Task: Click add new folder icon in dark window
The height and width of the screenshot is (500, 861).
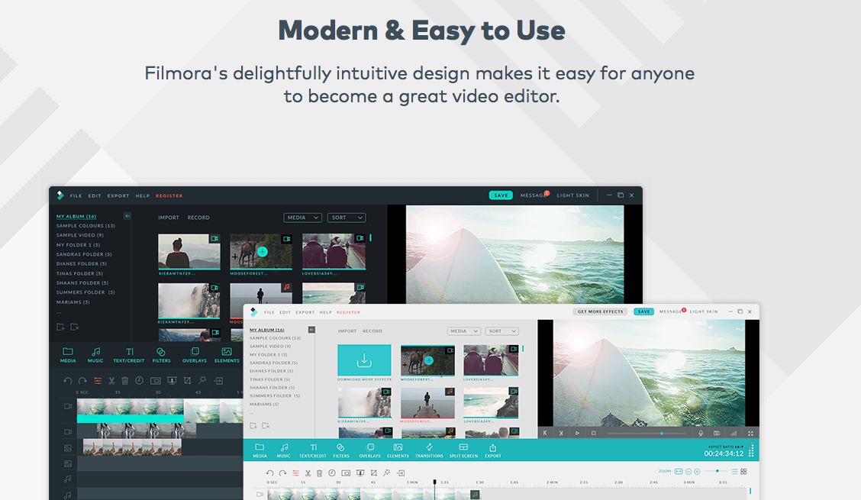Action: pyautogui.click(x=60, y=327)
